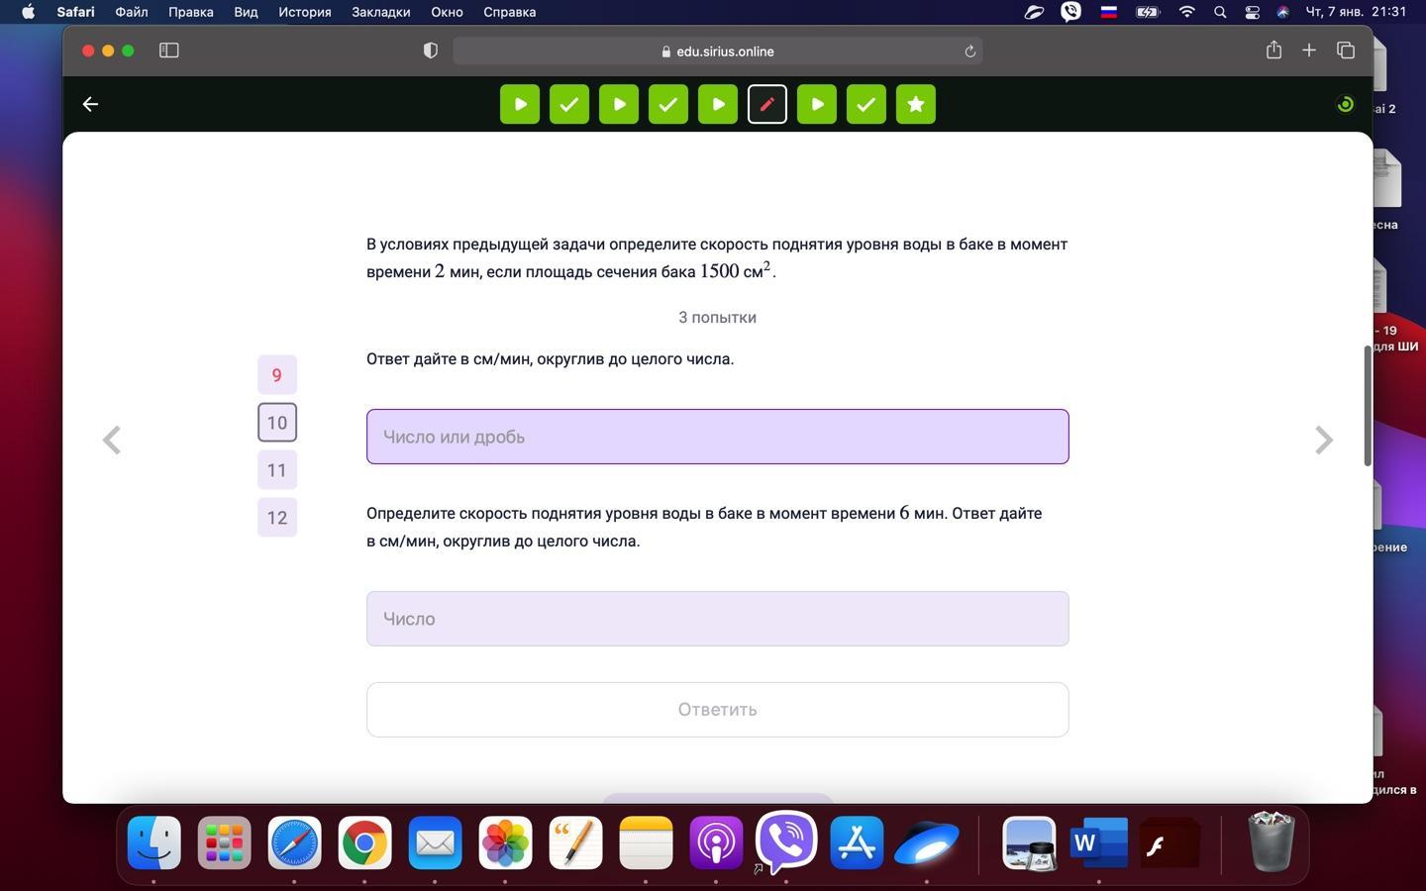Click the star icon in lesson progress bar
The height and width of the screenshot is (891, 1426).
click(x=915, y=104)
